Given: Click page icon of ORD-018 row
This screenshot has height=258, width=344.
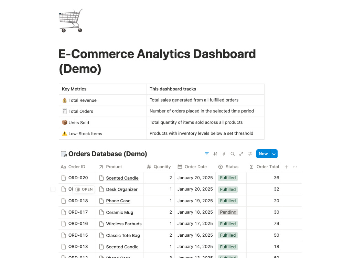Looking at the screenshot, I should [64, 201].
